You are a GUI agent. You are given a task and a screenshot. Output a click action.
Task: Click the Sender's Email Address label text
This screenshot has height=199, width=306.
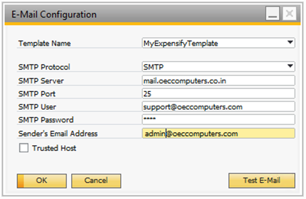[58, 133]
